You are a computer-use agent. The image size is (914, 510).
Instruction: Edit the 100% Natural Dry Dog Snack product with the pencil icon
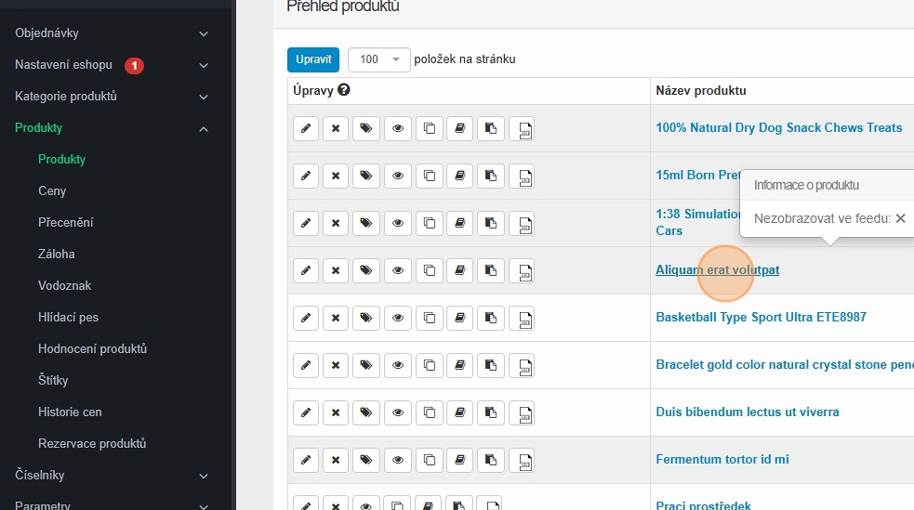[x=306, y=129]
